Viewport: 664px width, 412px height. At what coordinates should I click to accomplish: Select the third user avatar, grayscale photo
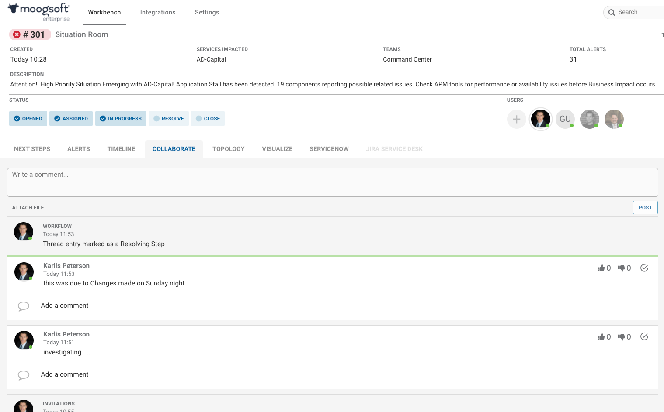coord(590,119)
